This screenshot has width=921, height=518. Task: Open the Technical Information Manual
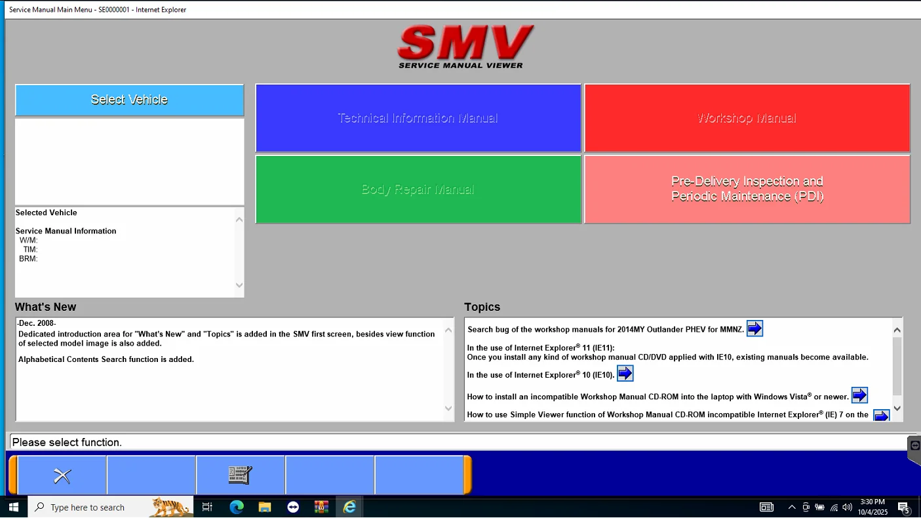tap(418, 118)
